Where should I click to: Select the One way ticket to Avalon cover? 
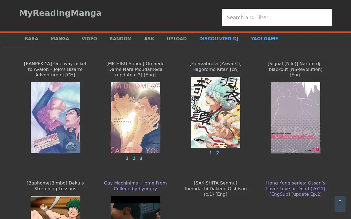(x=55, y=118)
